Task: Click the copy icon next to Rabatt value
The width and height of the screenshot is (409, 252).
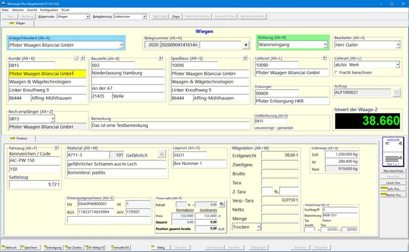Action: pos(222,204)
